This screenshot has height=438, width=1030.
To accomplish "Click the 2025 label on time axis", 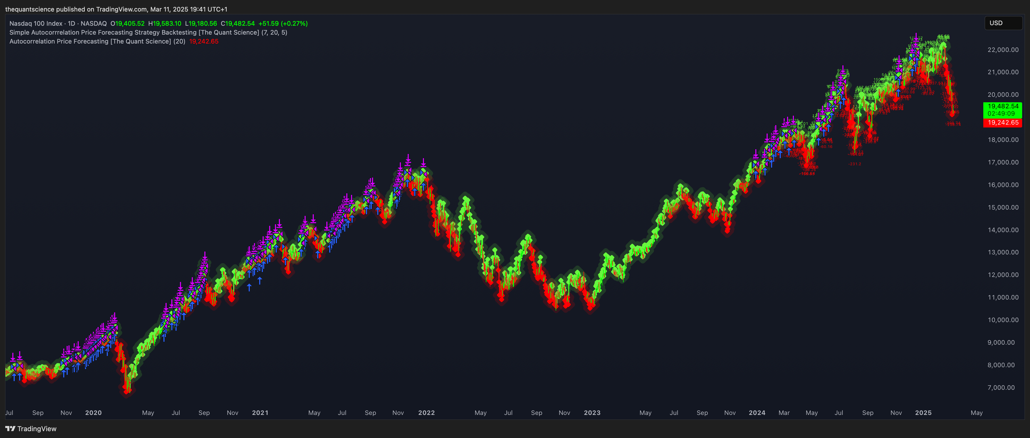I will pyautogui.click(x=924, y=413).
